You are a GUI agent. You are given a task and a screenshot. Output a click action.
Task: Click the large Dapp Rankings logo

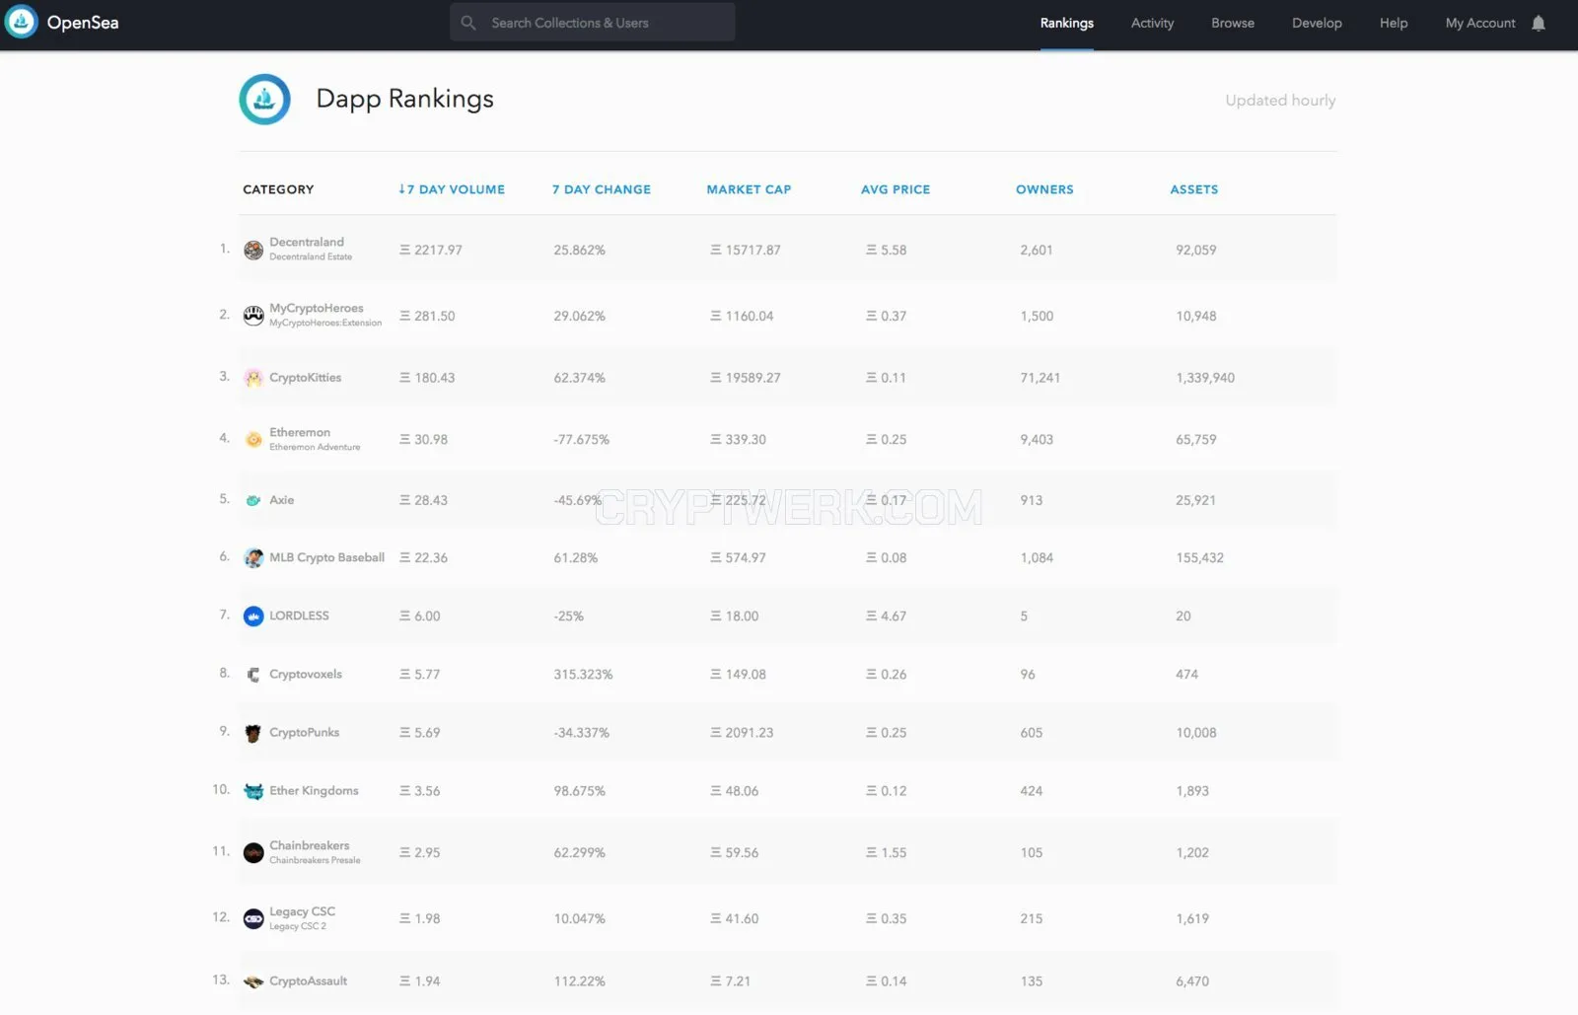264,100
